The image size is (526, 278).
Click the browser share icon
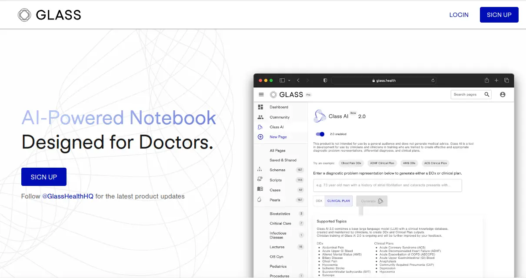click(487, 80)
